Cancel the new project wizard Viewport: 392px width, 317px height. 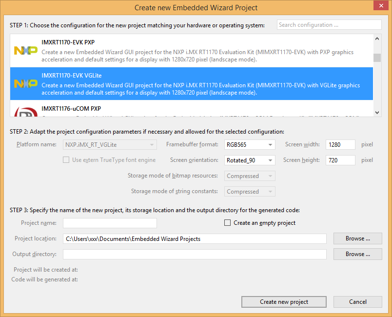[x=357, y=302]
